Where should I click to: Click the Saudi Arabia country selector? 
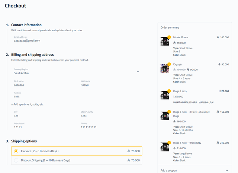[77, 71]
